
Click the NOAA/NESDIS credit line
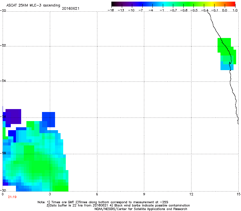pyautogui.click(x=141, y=209)
